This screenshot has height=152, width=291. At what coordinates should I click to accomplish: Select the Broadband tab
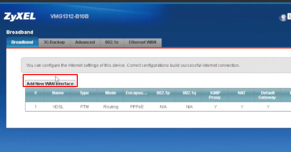(22, 42)
